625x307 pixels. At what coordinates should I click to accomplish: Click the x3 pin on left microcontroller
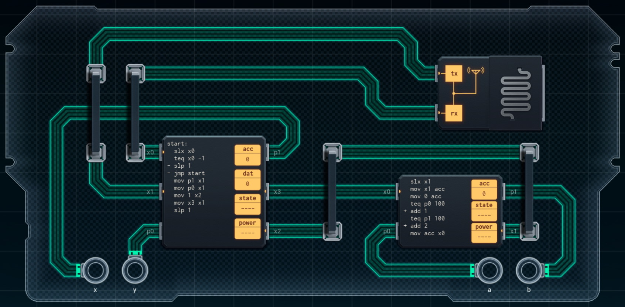coord(277,192)
